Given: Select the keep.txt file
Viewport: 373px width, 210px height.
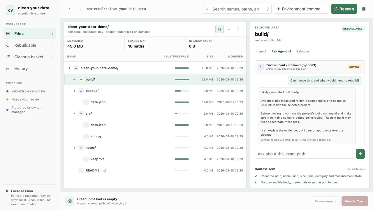Looking at the screenshot, I should coord(155,159).
